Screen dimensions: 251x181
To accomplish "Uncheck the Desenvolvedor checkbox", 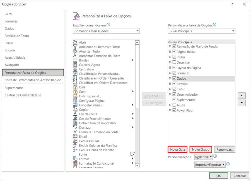I will (x=174, y=94).
